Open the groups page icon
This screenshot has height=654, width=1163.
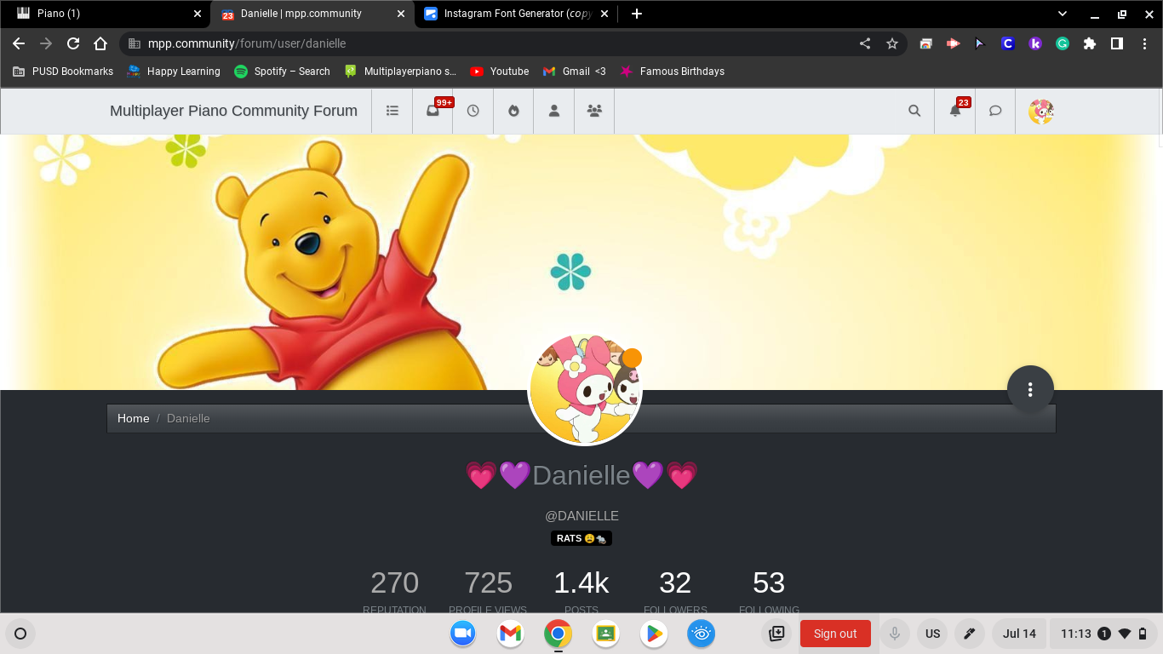(594, 111)
